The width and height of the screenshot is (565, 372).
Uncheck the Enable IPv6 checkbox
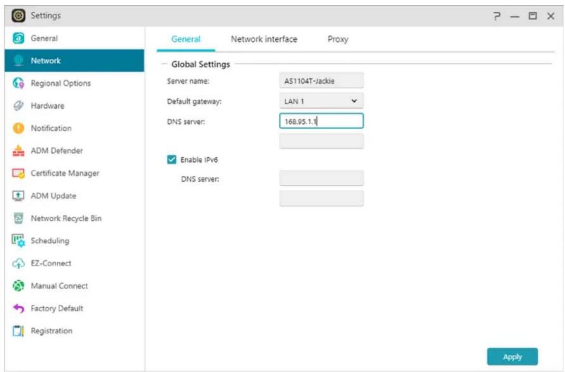click(171, 160)
